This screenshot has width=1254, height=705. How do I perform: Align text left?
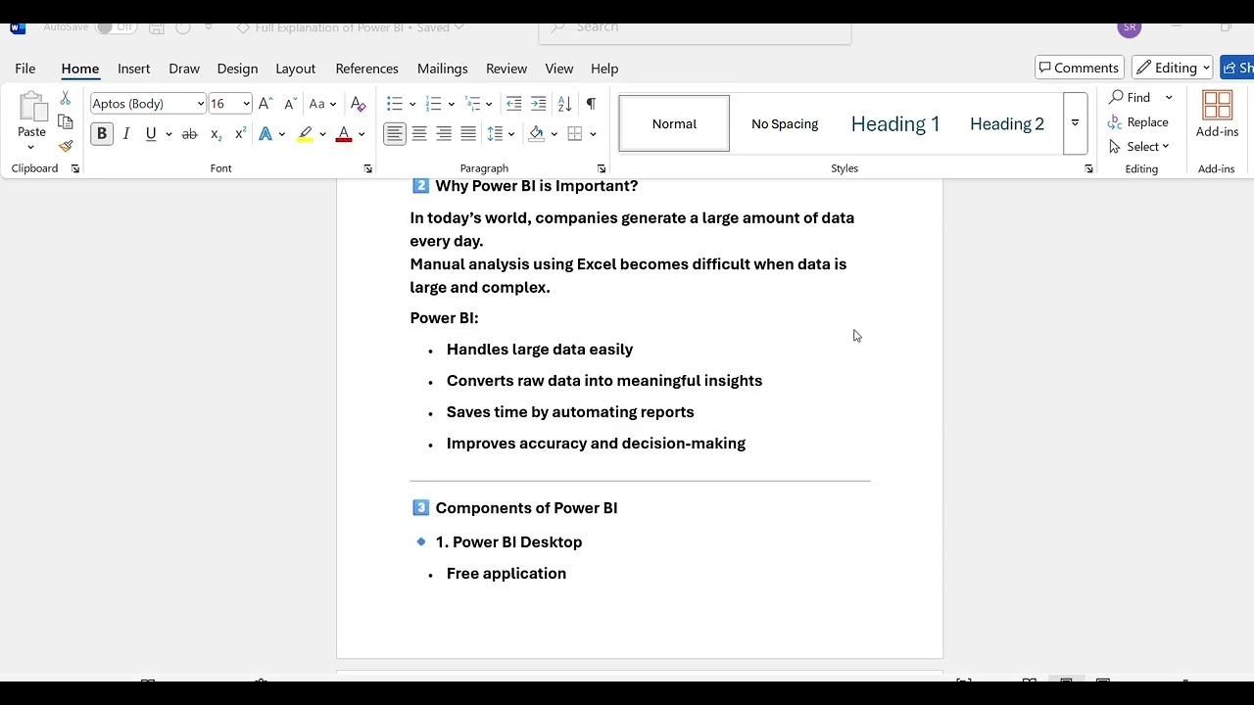394,134
